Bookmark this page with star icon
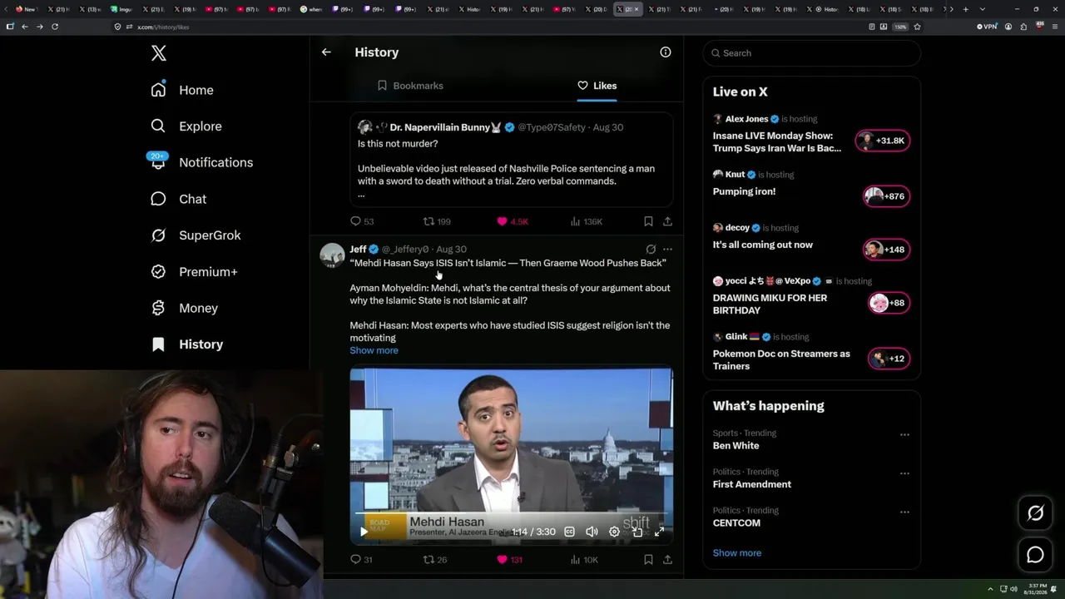The height and width of the screenshot is (599, 1065). pos(917,27)
